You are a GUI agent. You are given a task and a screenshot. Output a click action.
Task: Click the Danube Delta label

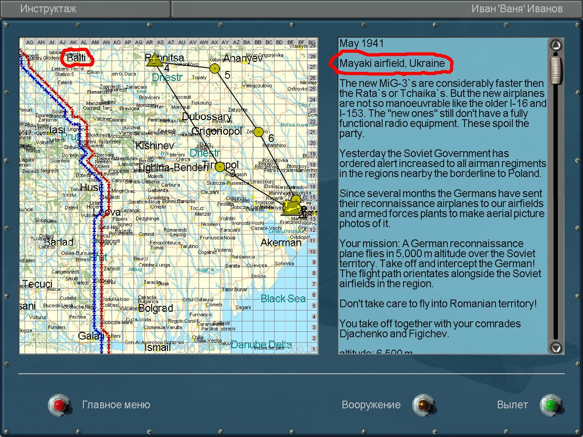pos(261,345)
